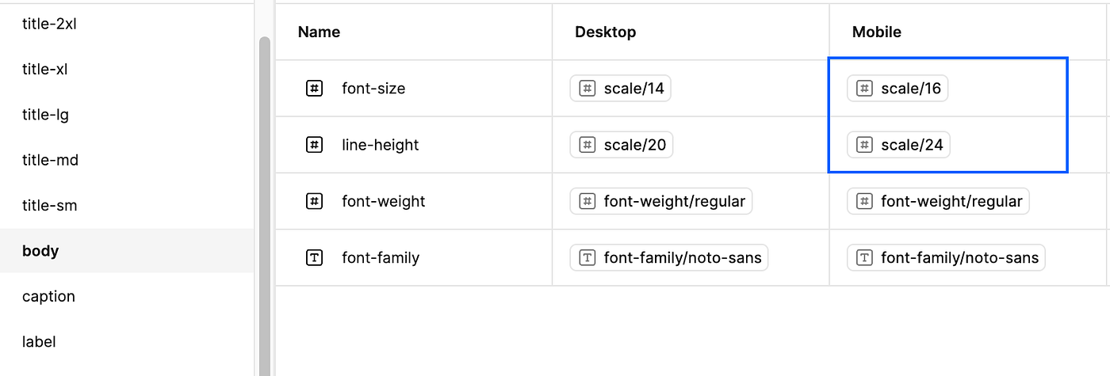Click the hash icon in Mobile scale/16 chip
The image size is (1110, 376).
coord(865,89)
